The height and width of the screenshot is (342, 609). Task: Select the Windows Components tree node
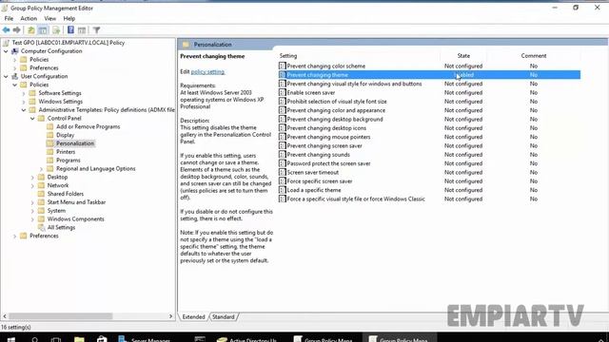(x=76, y=219)
